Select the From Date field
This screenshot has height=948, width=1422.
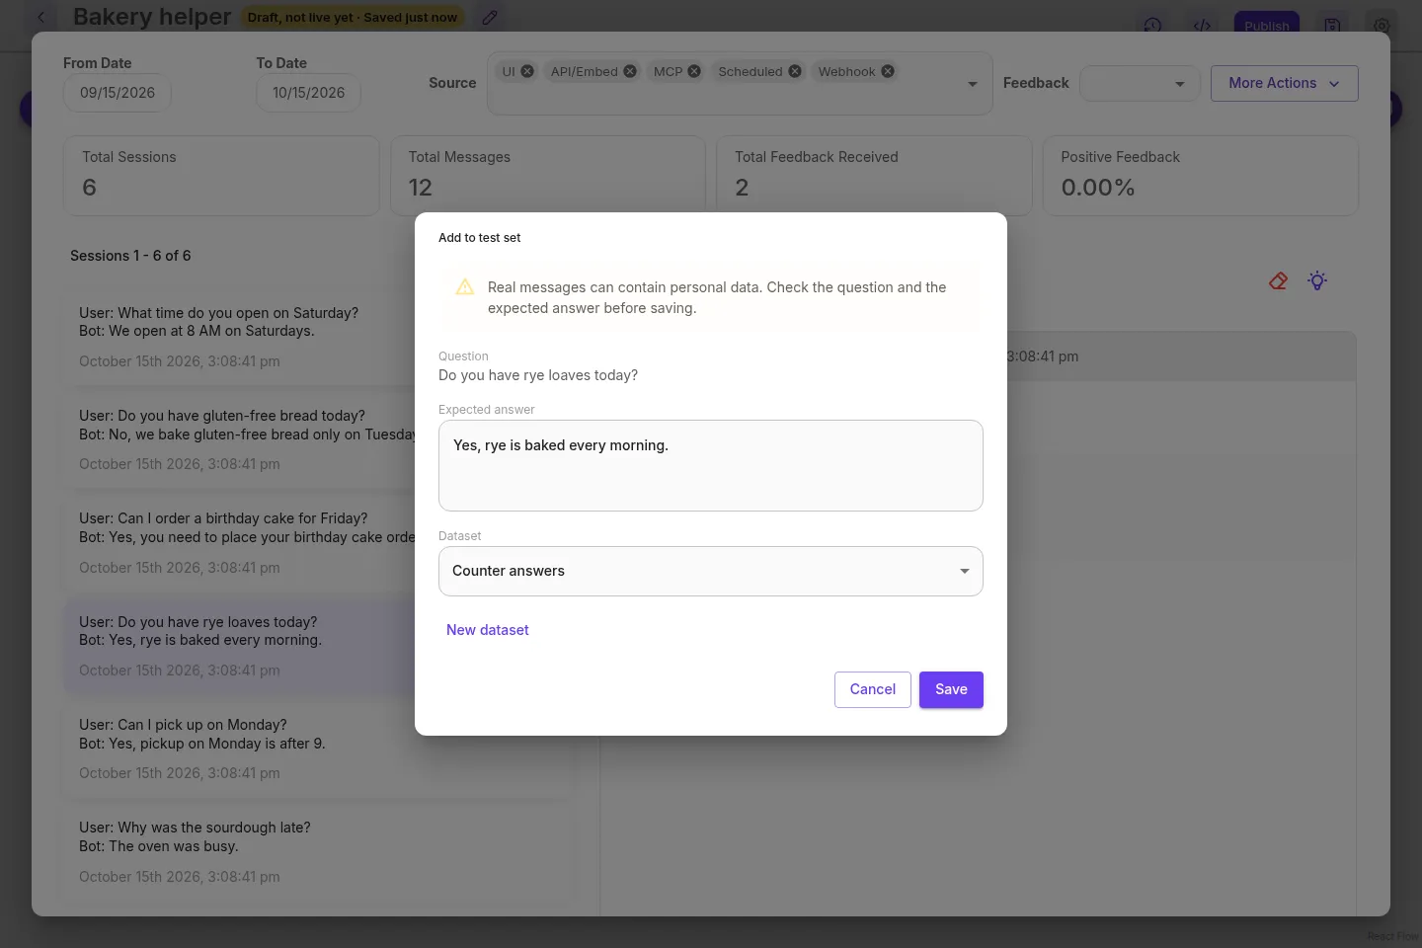pos(118,93)
